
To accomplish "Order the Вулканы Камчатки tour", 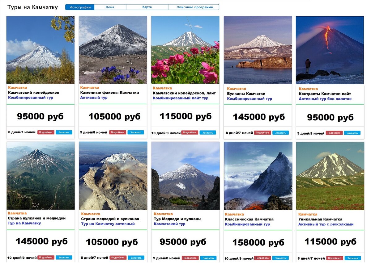I will coord(281,133).
